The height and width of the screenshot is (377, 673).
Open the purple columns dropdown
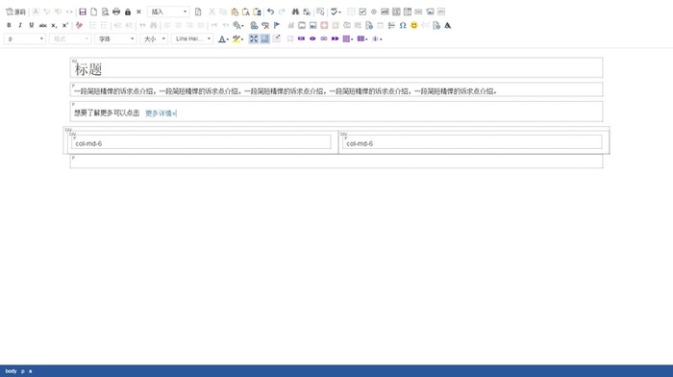coord(362,38)
